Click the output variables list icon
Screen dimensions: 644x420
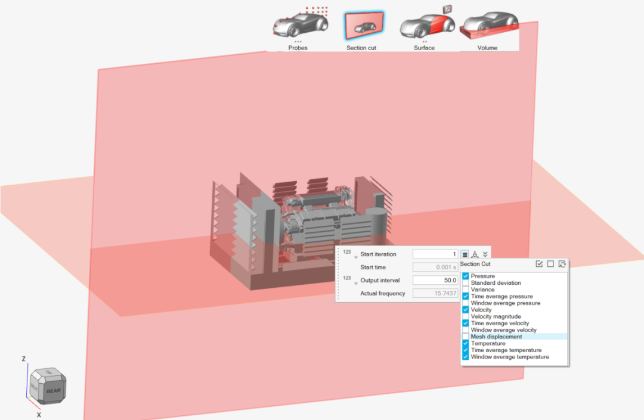pyautogui.click(x=465, y=254)
